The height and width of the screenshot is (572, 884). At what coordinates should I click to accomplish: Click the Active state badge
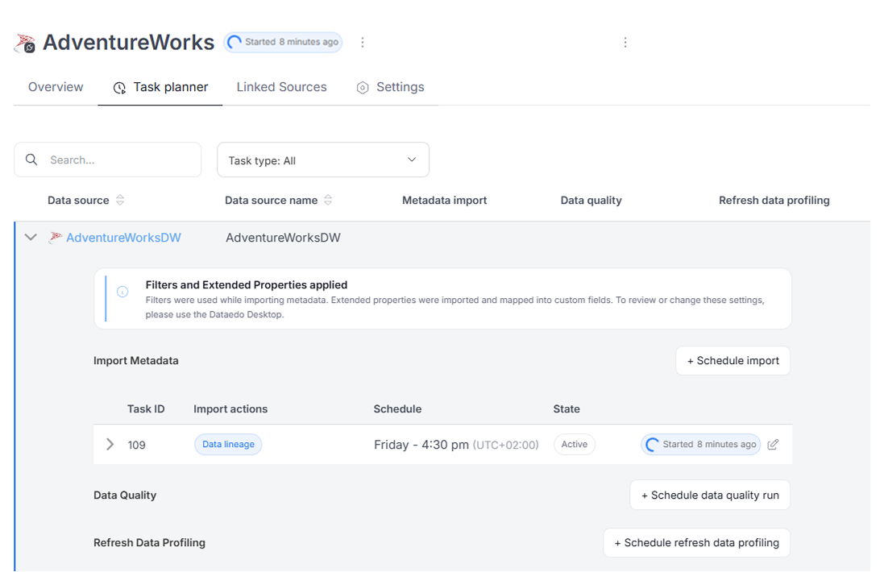pyautogui.click(x=575, y=445)
